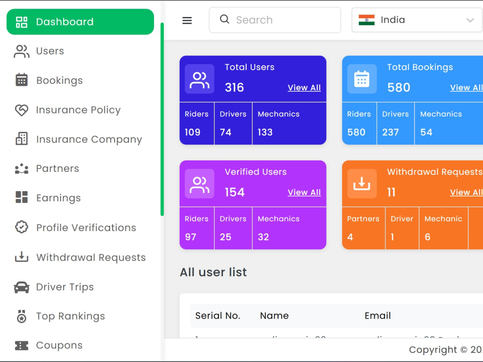Click Total Users count 316

point(234,88)
